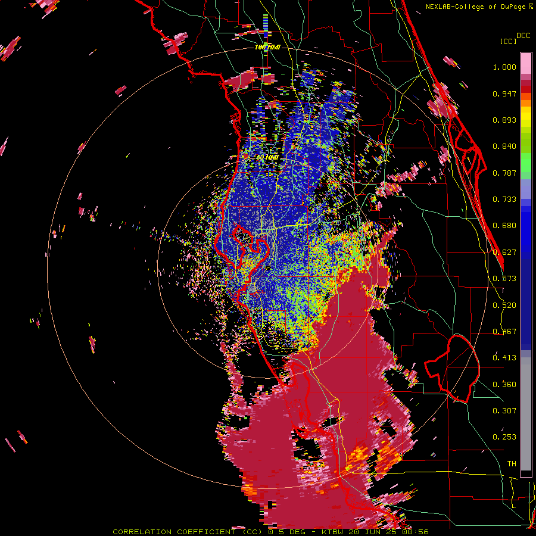
Task: Click the 0.467 scale label
Action: click(x=504, y=332)
